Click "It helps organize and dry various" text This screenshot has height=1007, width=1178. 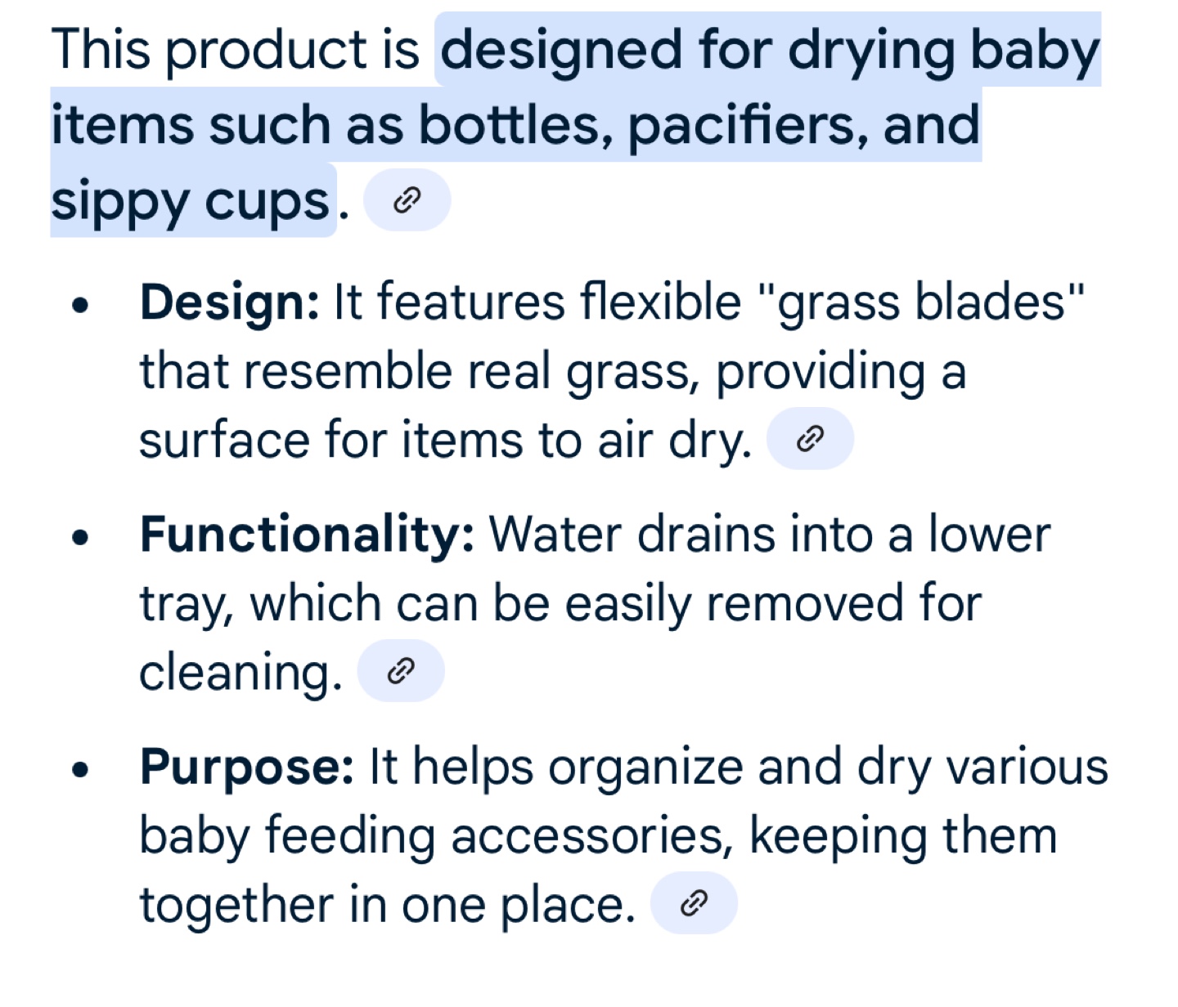(738, 767)
